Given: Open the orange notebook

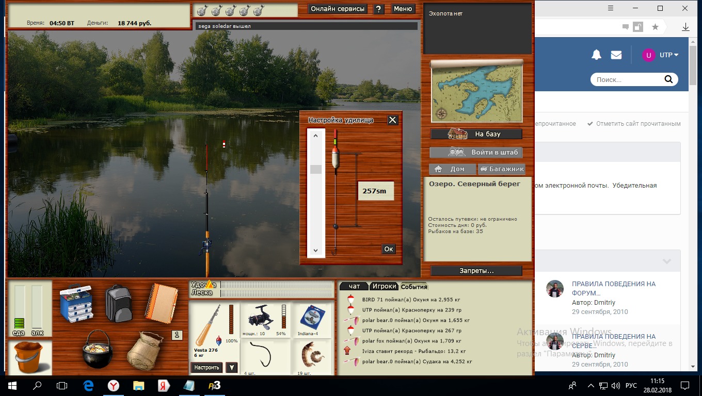Looking at the screenshot, I should (x=161, y=303).
